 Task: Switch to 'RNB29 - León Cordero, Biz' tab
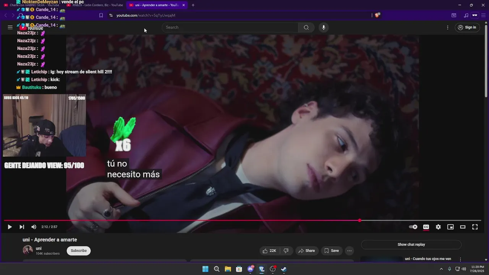95,5
